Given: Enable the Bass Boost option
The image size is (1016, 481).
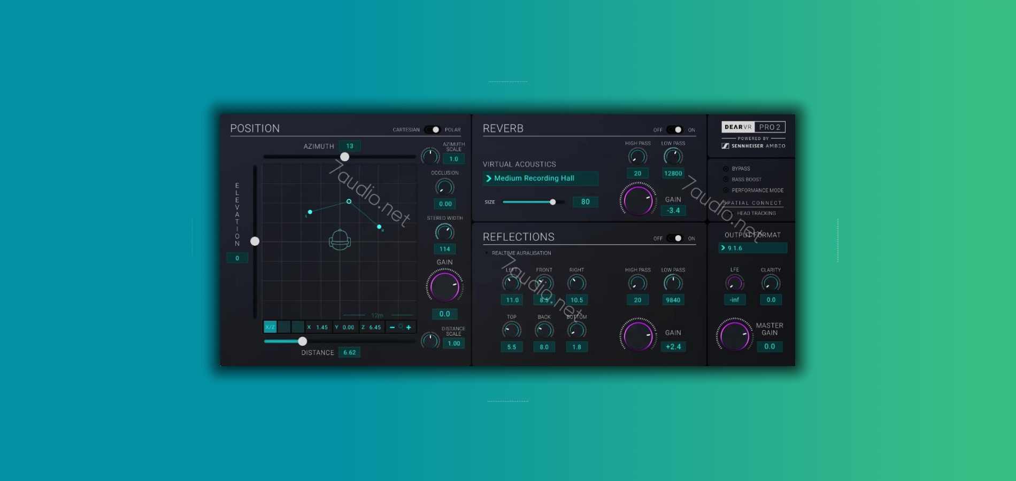Looking at the screenshot, I should point(726,180).
